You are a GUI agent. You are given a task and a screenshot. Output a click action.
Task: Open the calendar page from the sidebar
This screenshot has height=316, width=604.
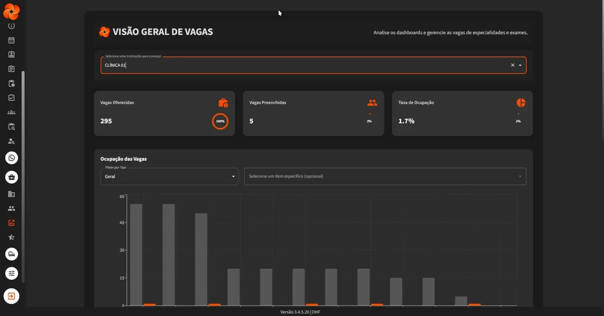point(11,40)
